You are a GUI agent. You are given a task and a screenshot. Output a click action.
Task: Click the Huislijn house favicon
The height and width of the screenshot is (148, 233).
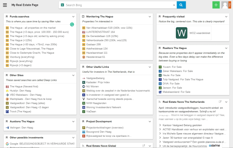click(7, 91)
